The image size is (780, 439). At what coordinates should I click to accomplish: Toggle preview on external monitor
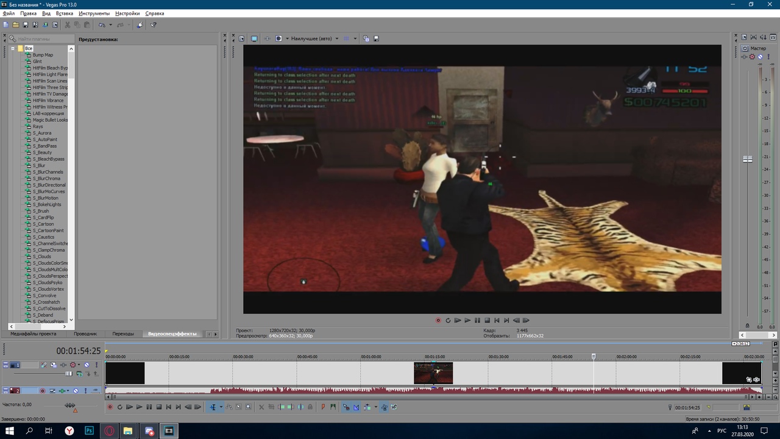tap(254, 38)
